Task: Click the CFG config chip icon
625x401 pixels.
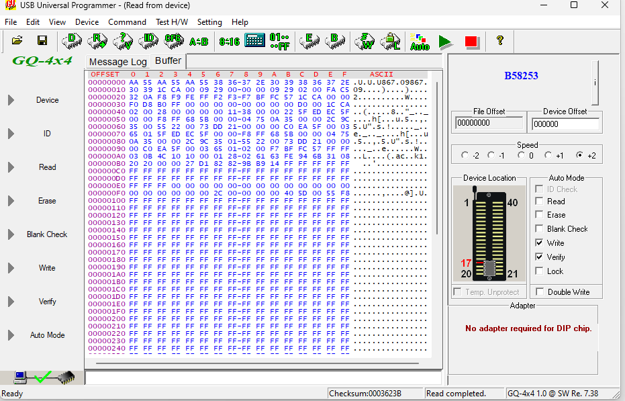Action: coord(173,41)
